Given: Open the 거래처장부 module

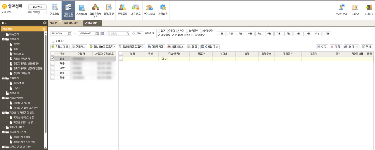Looking at the screenshot, I should pos(82,10).
